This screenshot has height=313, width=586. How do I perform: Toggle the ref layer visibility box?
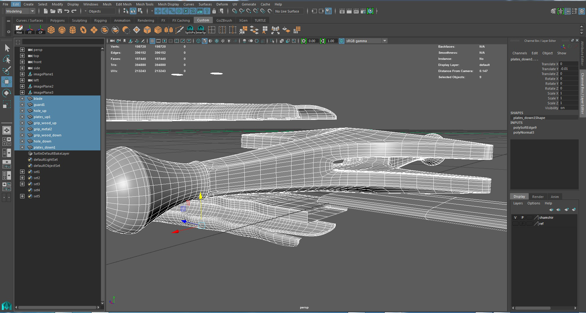[515, 224]
